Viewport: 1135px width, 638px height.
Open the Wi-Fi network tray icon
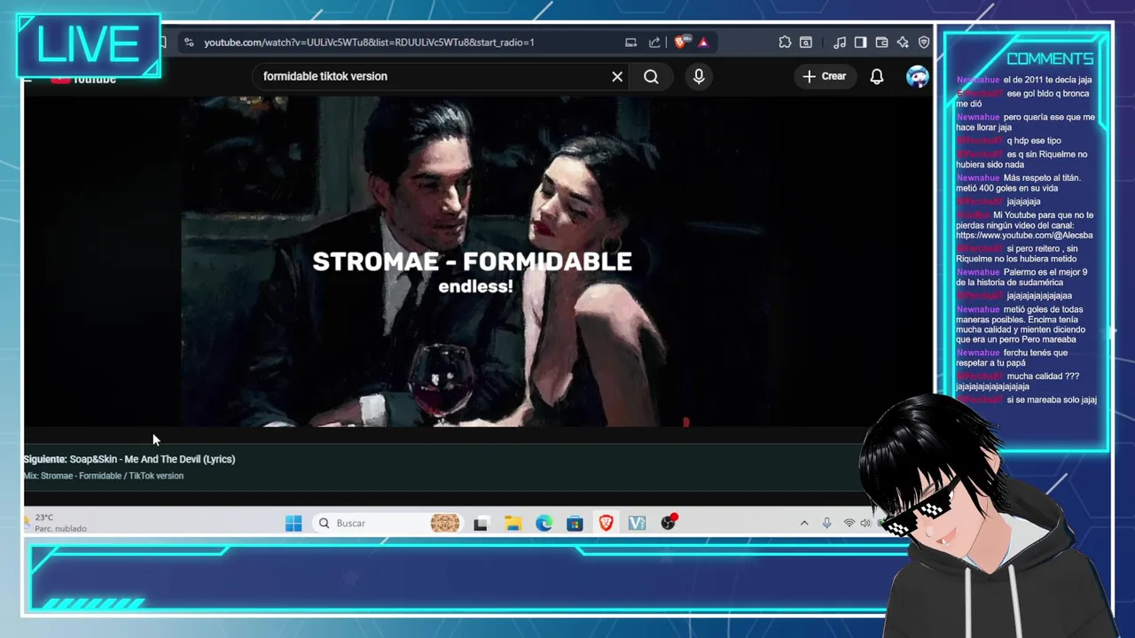849,523
